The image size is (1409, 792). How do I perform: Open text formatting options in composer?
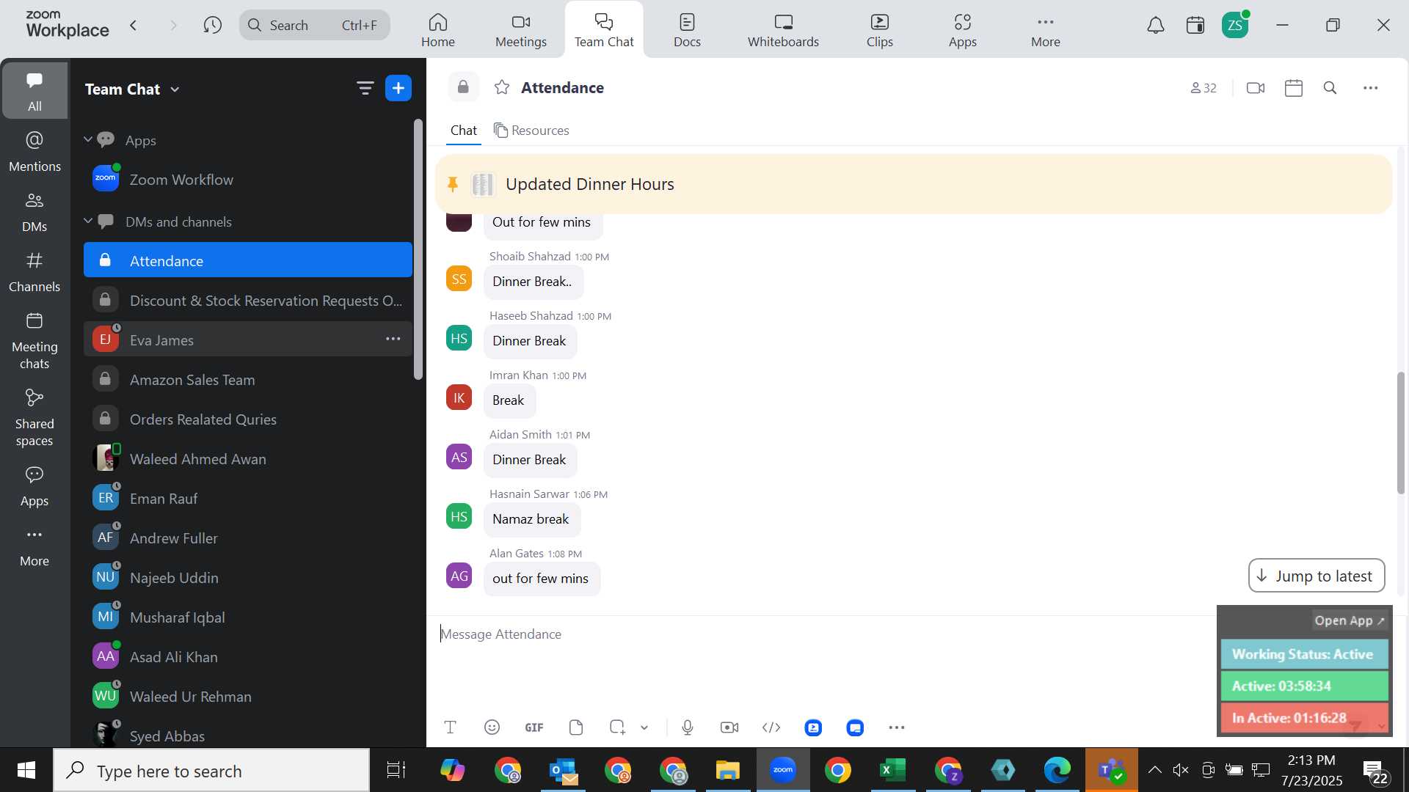451,727
